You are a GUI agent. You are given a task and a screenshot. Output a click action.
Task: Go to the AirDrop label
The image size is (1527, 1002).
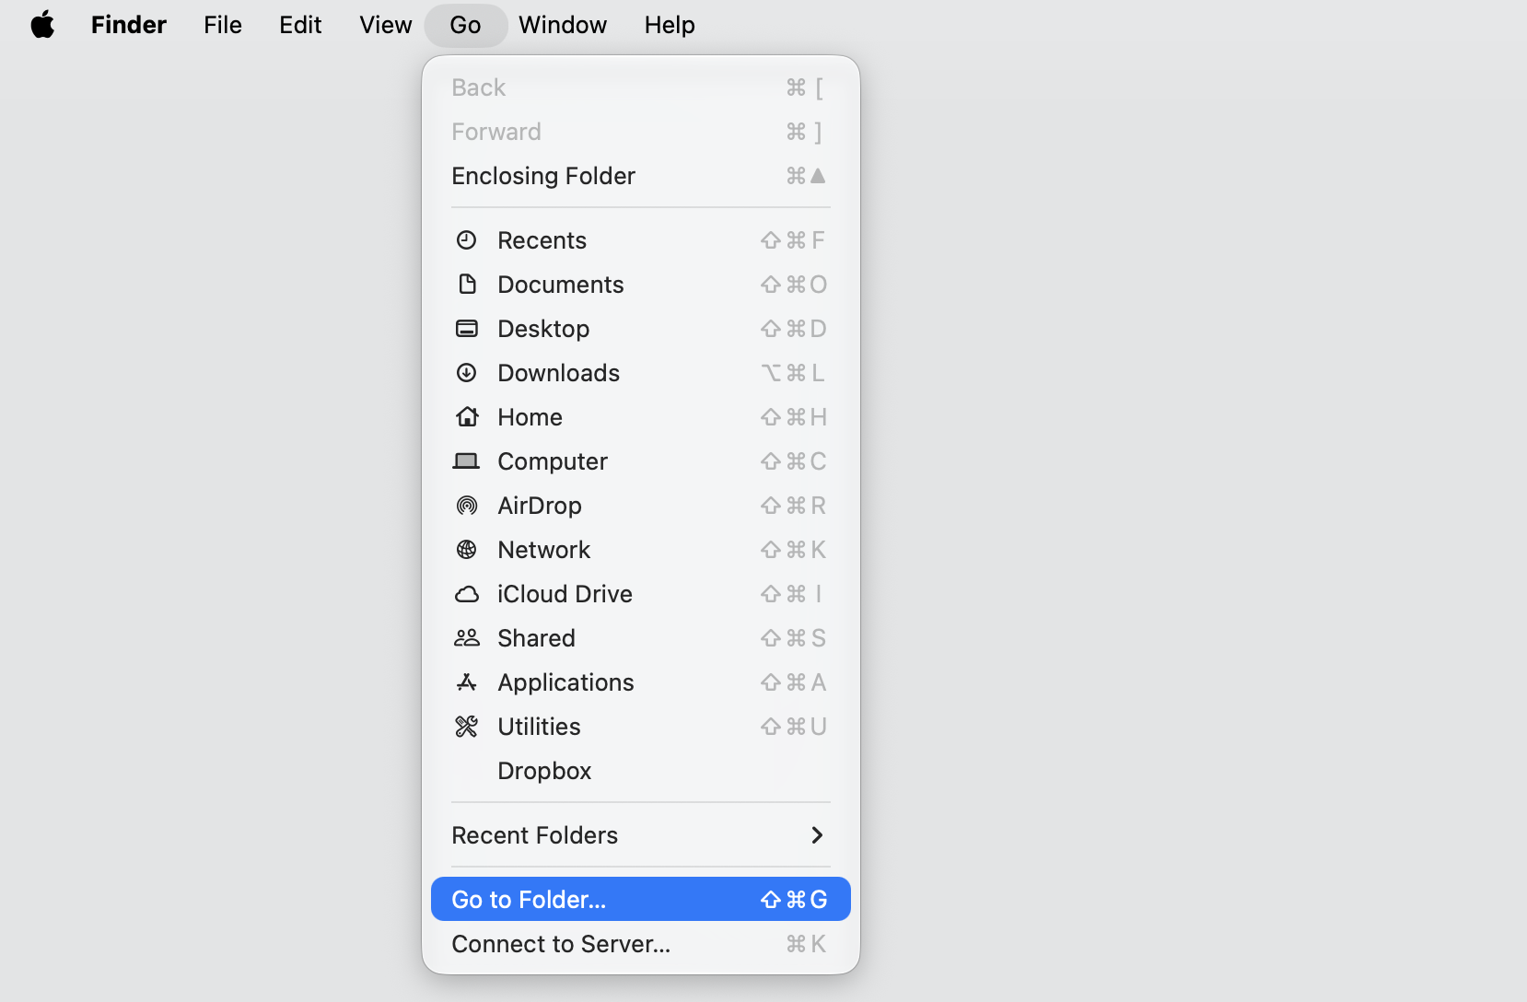pyautogui.click(x=540, y=506)
